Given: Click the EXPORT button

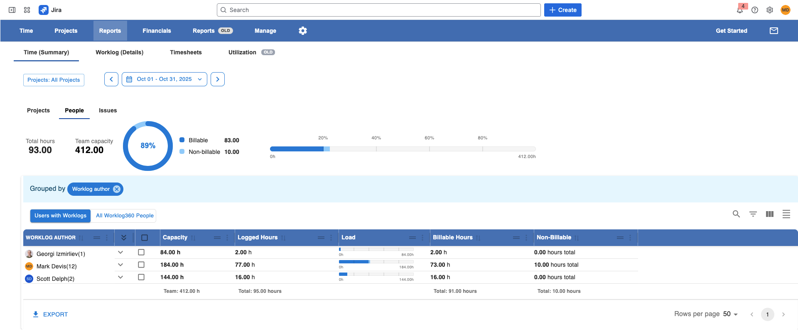Looking at the screenshot, I should pyautogui.click(x=50, y=314).
